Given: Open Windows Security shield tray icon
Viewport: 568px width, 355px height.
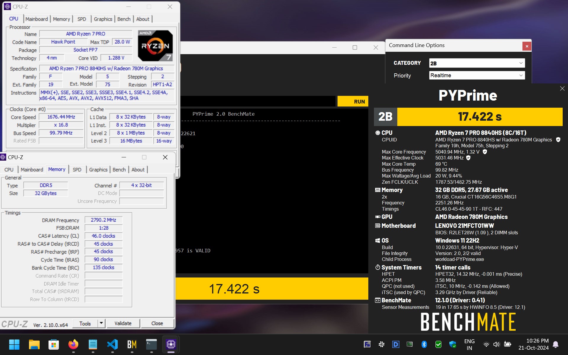Looking at the screenshot, I should 452,344.
